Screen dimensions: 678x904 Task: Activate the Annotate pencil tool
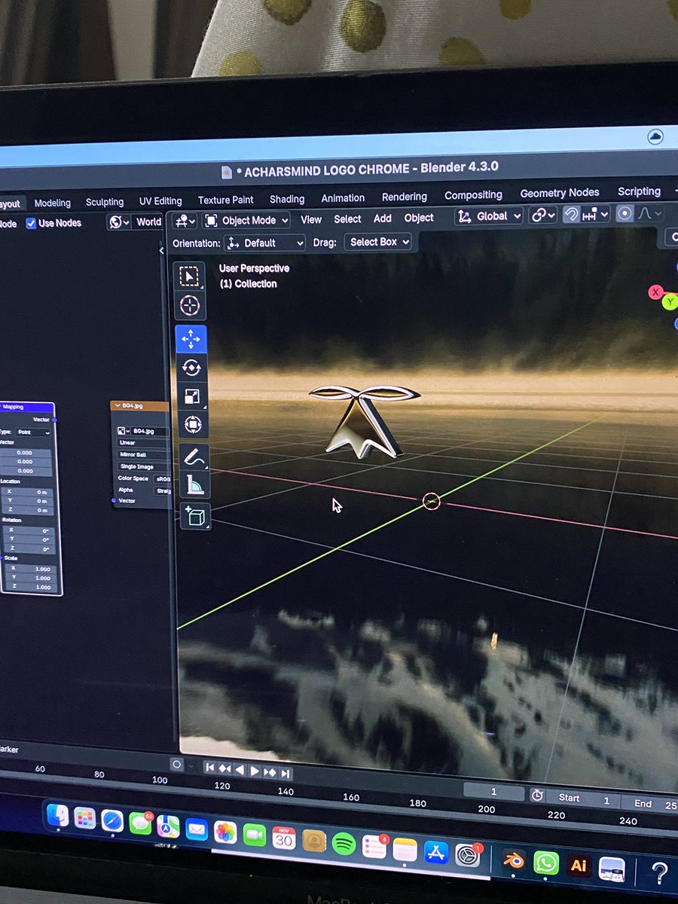click(194, 457)
